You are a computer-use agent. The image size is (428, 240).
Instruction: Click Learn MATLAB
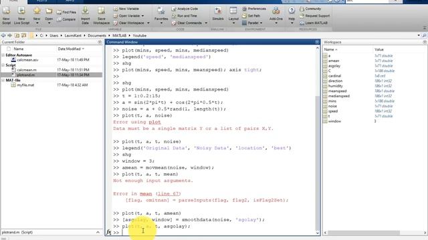[314, 23]
